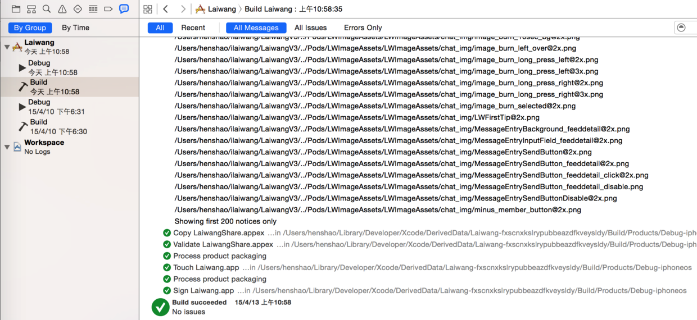This screenshot has width=697, height=320.
Task: Select the Report navigator speech bubble icon
Action: [x=124, y=9]
